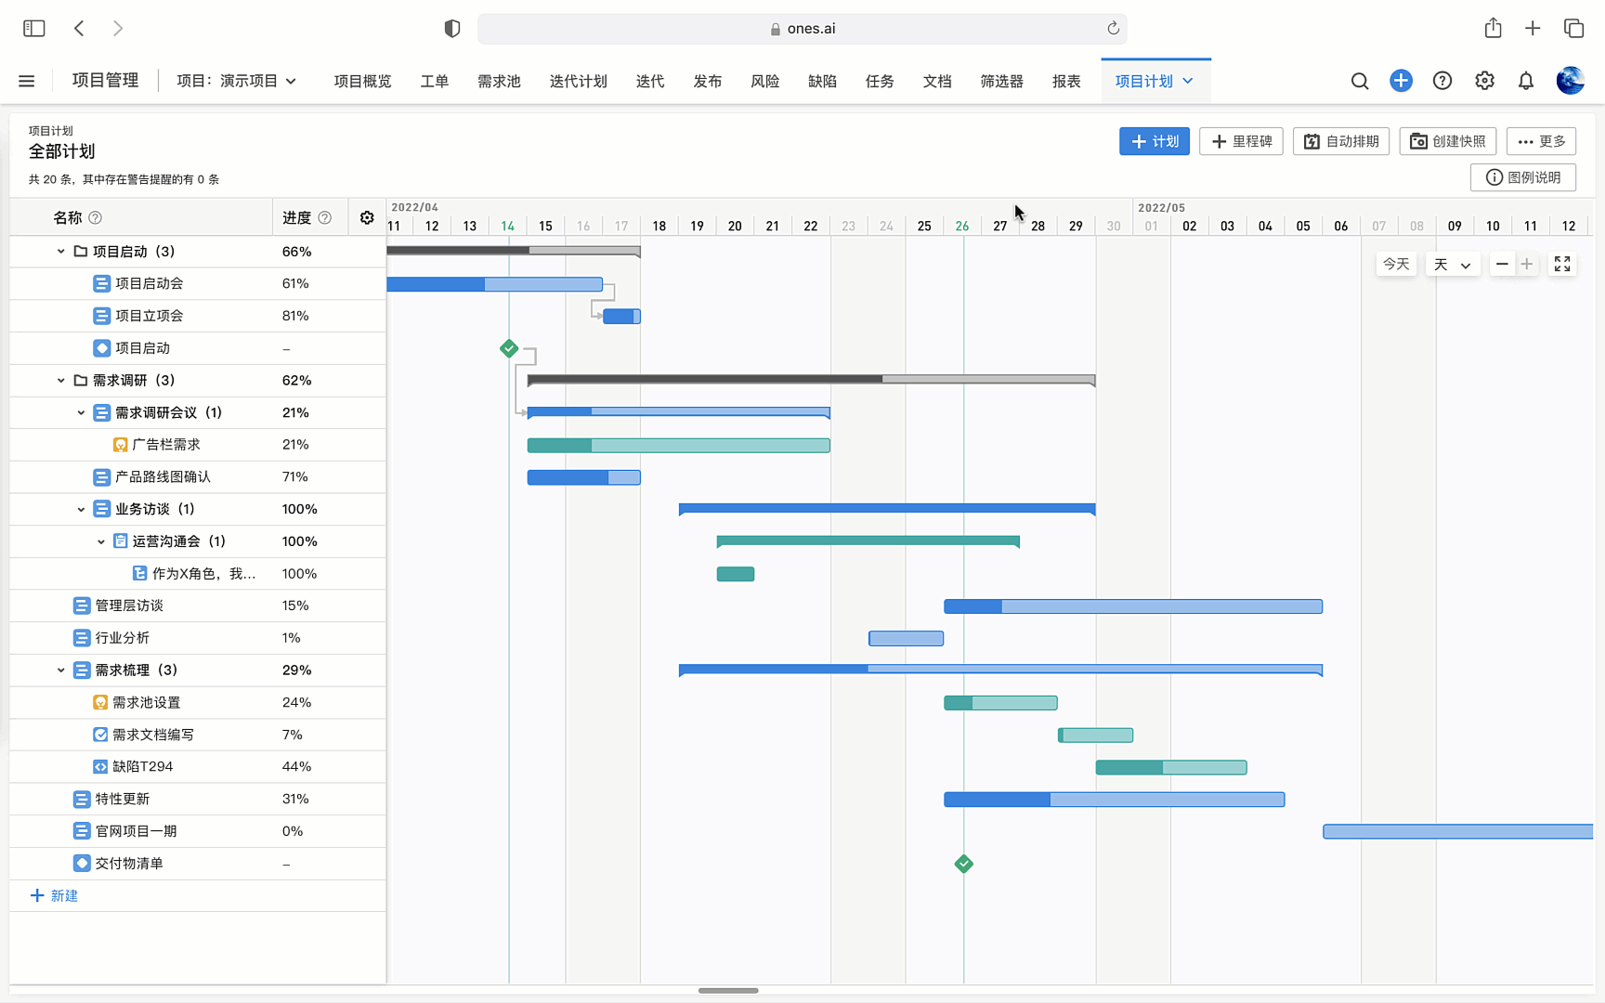Viewport: 1605px width, 1003px height.
Task: Click the 自动排期 button
Action: point(1341,141)
